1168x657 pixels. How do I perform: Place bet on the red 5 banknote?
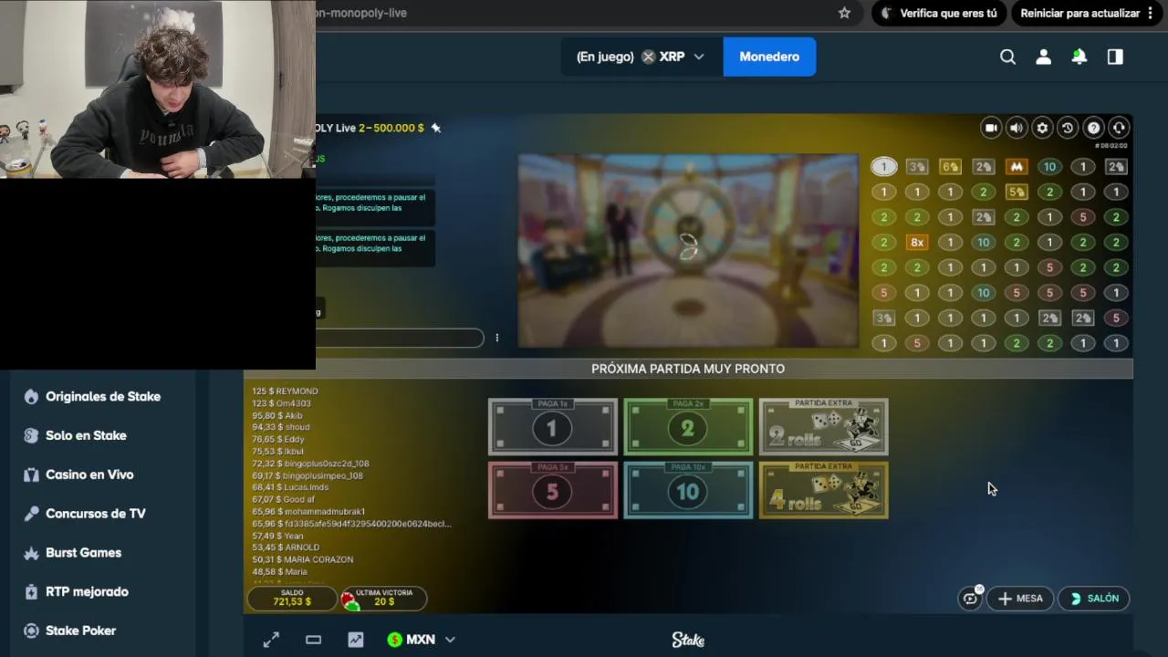point(552,490)
